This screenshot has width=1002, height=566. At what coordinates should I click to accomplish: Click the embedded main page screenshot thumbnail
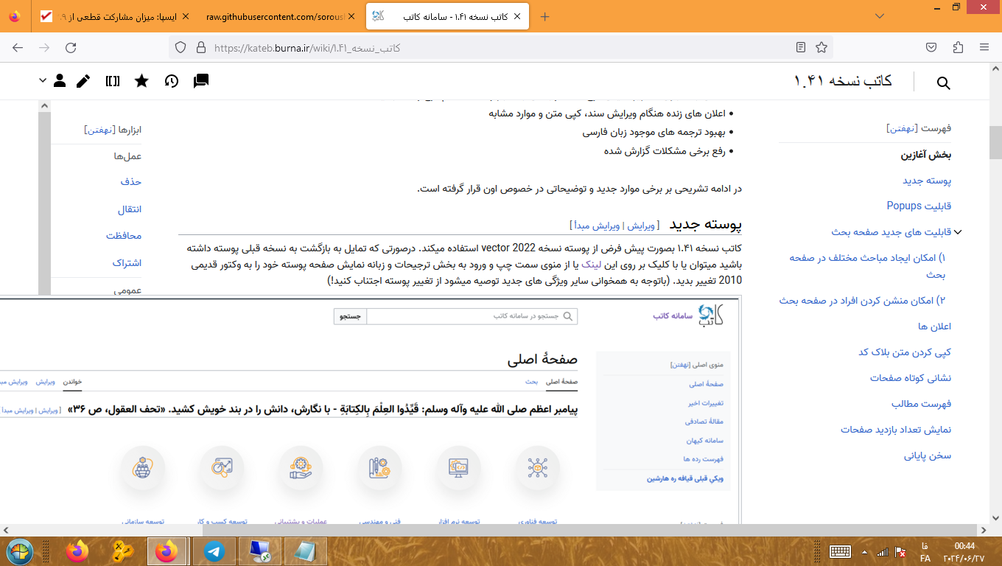click(x=371, y=410)
